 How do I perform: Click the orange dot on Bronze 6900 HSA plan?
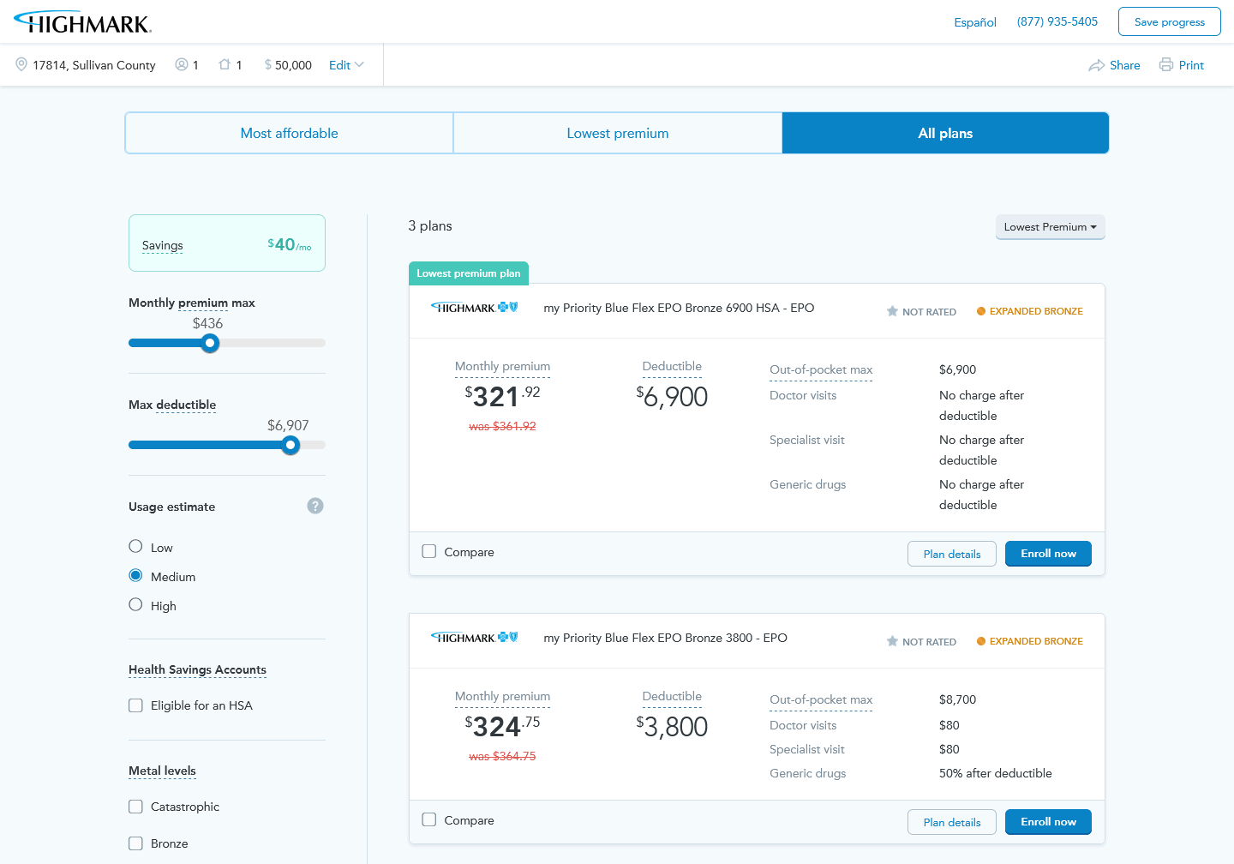[x=981, y=311]
